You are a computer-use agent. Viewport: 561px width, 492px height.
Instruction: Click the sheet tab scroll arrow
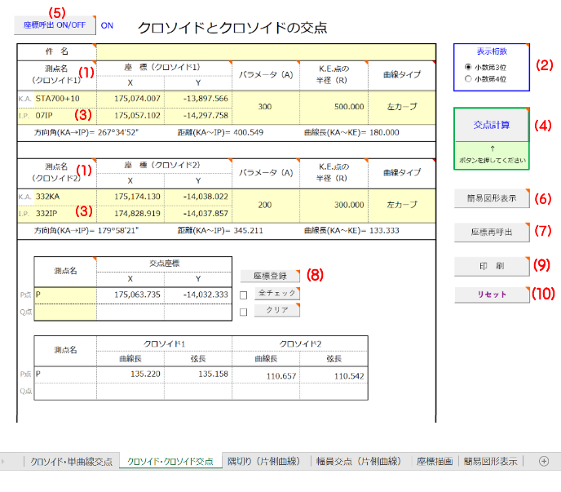coord(5,461)
